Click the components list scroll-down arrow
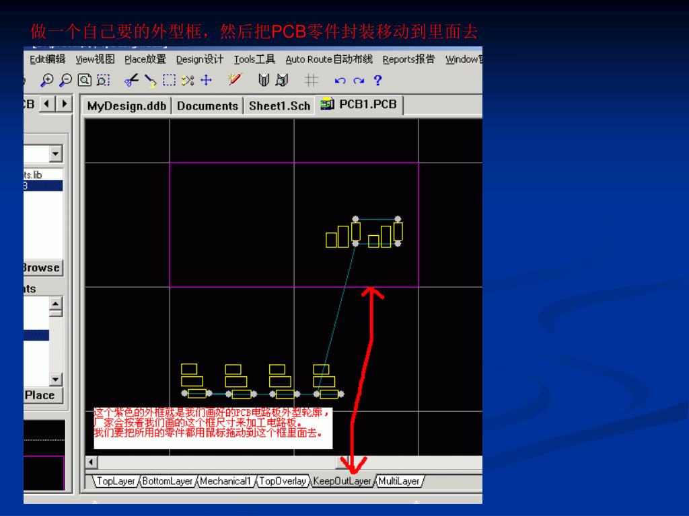This screenshot has width=689, height=516. 55,379
